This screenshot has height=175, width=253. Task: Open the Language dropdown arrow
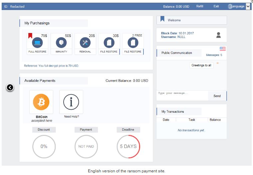point(248,6)
